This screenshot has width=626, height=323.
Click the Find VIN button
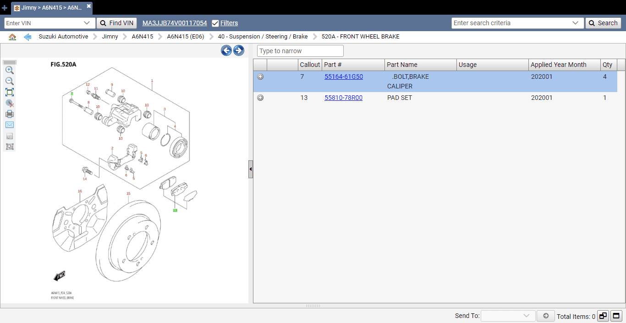coord(116,22)
